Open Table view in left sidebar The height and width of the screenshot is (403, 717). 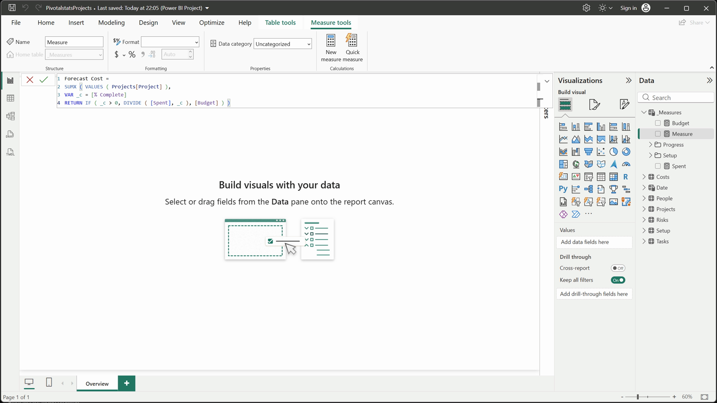click(10, 98)
